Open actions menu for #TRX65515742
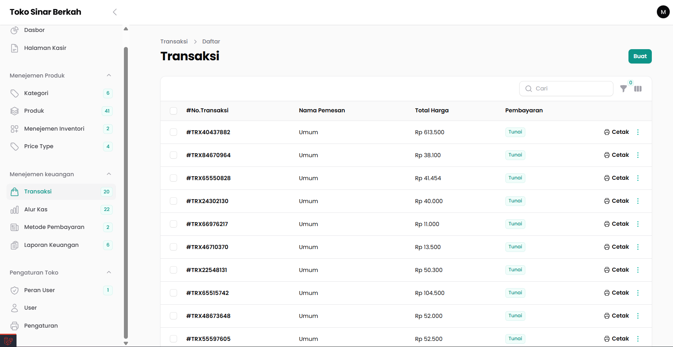 pos(638,293)
